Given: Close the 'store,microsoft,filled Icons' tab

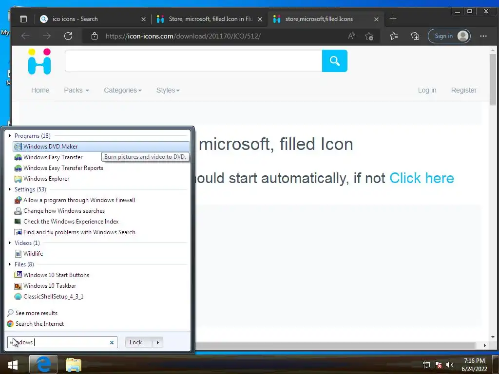Looking at the screenshot, I should [377, 19].
